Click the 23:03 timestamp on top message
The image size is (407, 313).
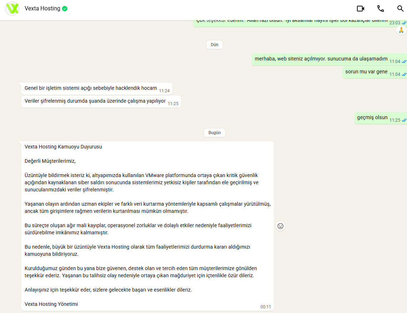tap(395, 23)
